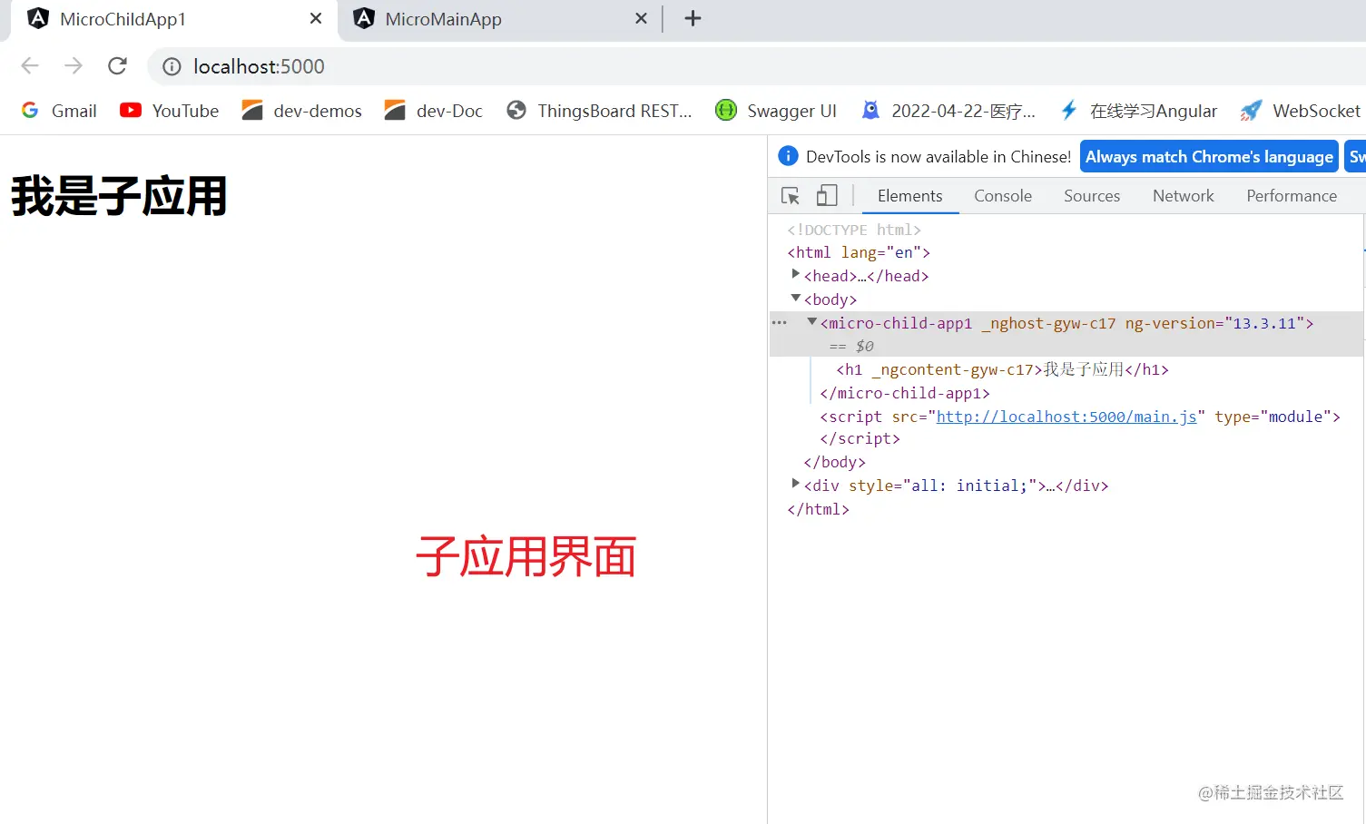This screenshot has height=824, width=1366.
Task: Open ThingsBoard REST bookmark
Action: [599, 111]
